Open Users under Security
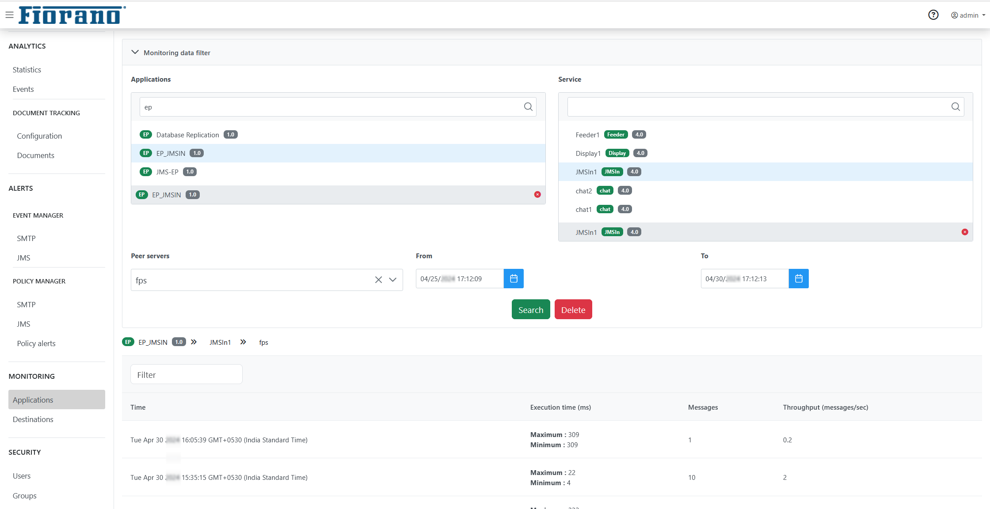 pyautogui.click(x=22, y=476)
